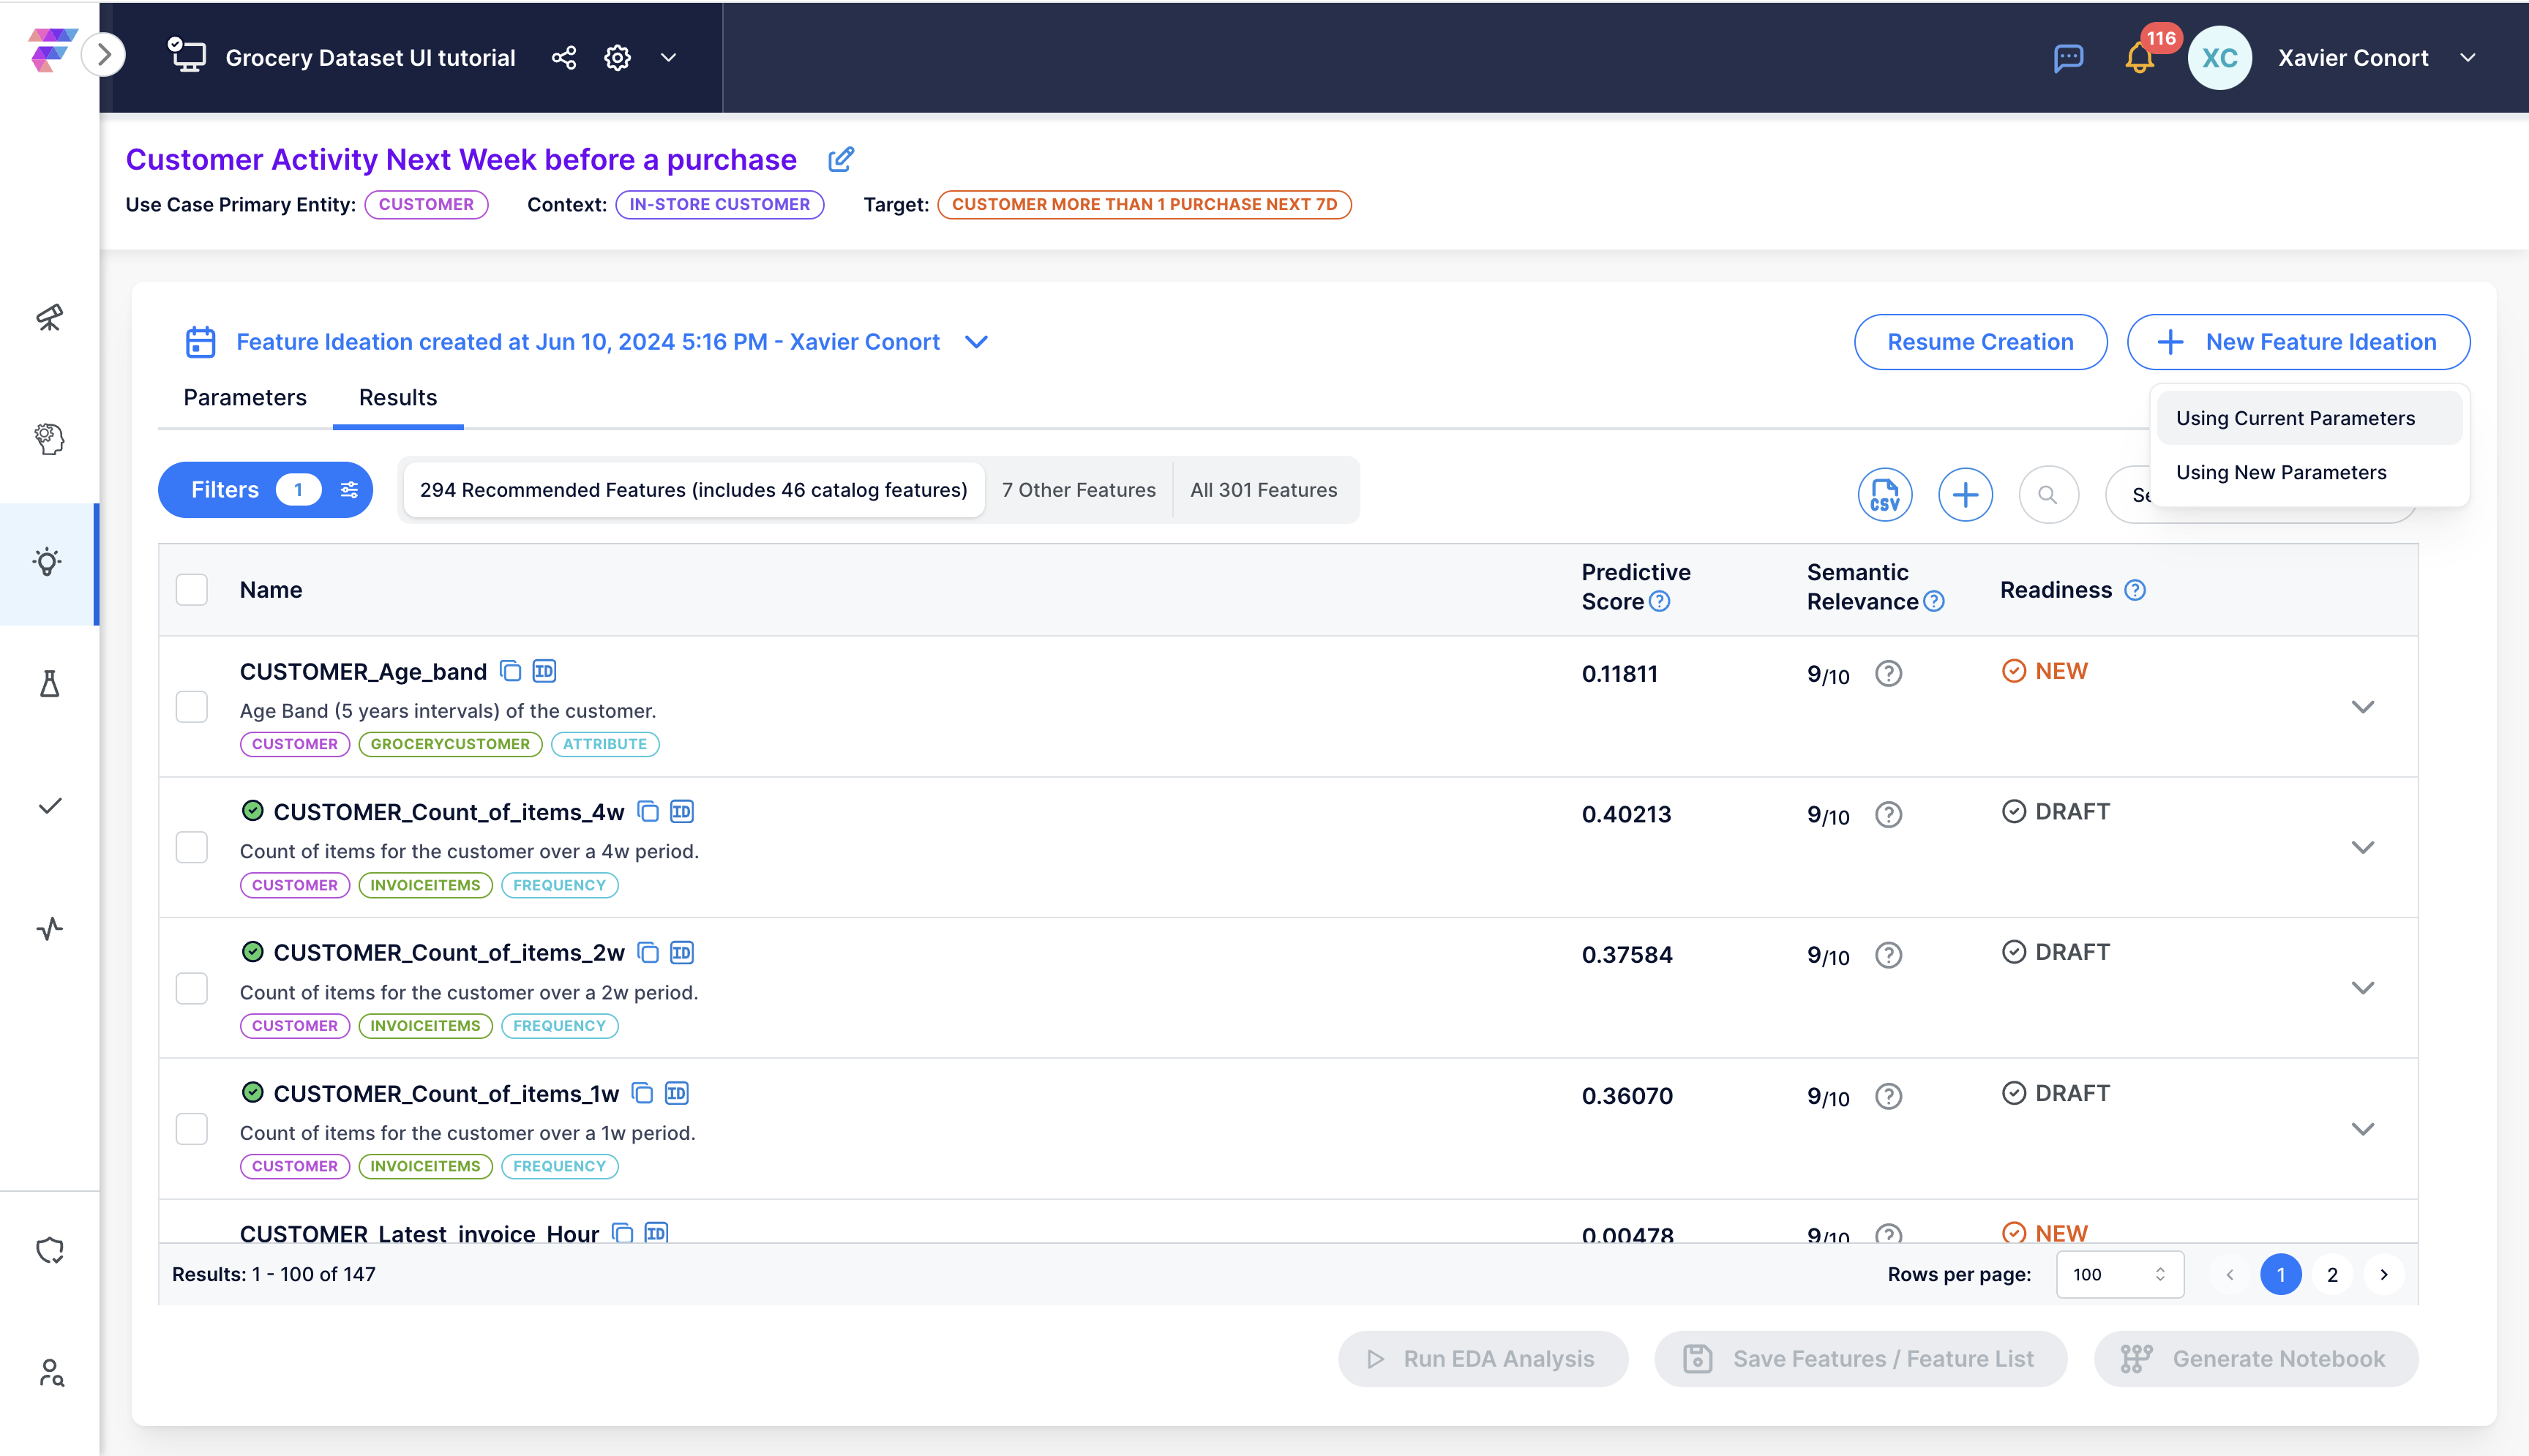Click the CUSTOMER primary entity tag
The width and height of the screenshot is (2529, 1456).
click(x=426, y=204)
